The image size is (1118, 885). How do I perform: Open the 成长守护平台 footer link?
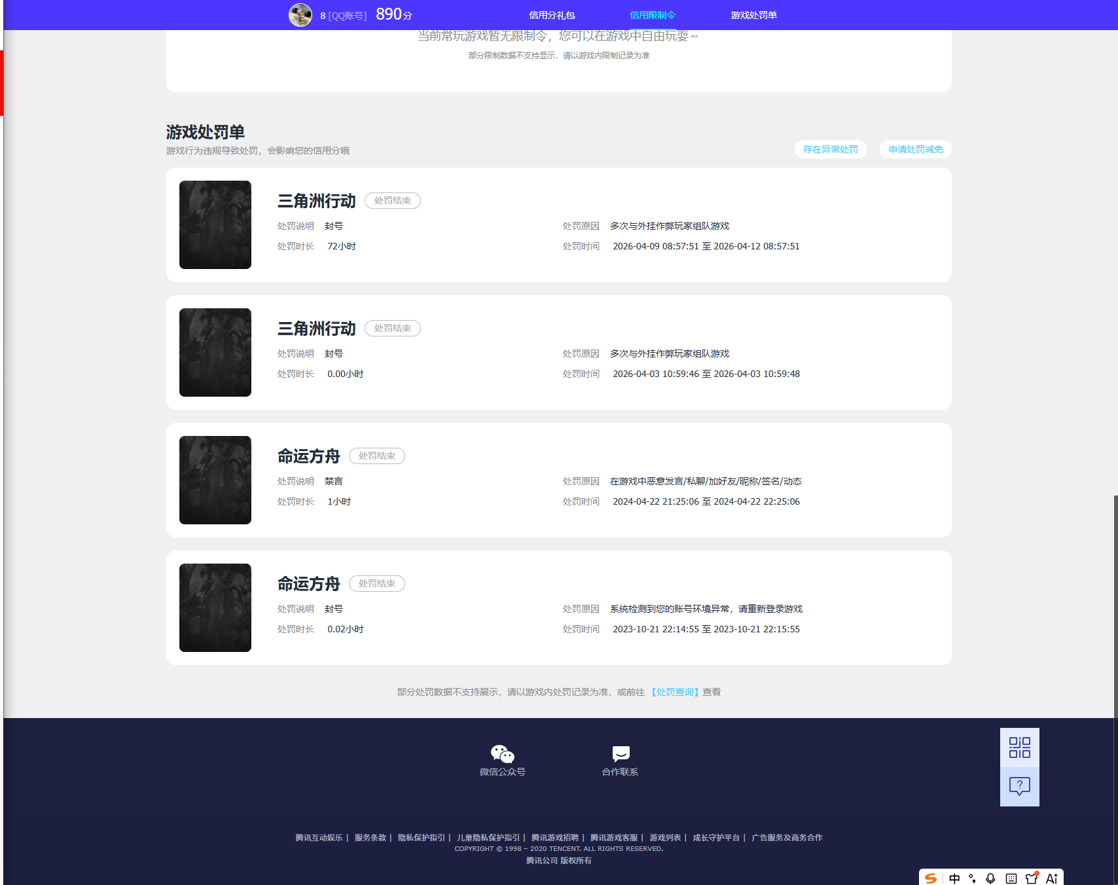(x=716, y=838)
